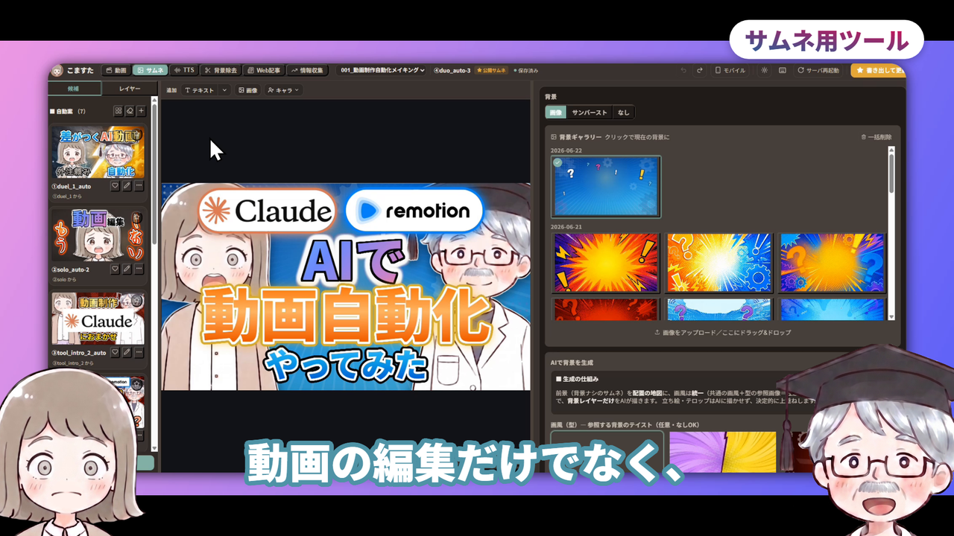Click the grid view icon in 自動案

click(x=118, y=111)
